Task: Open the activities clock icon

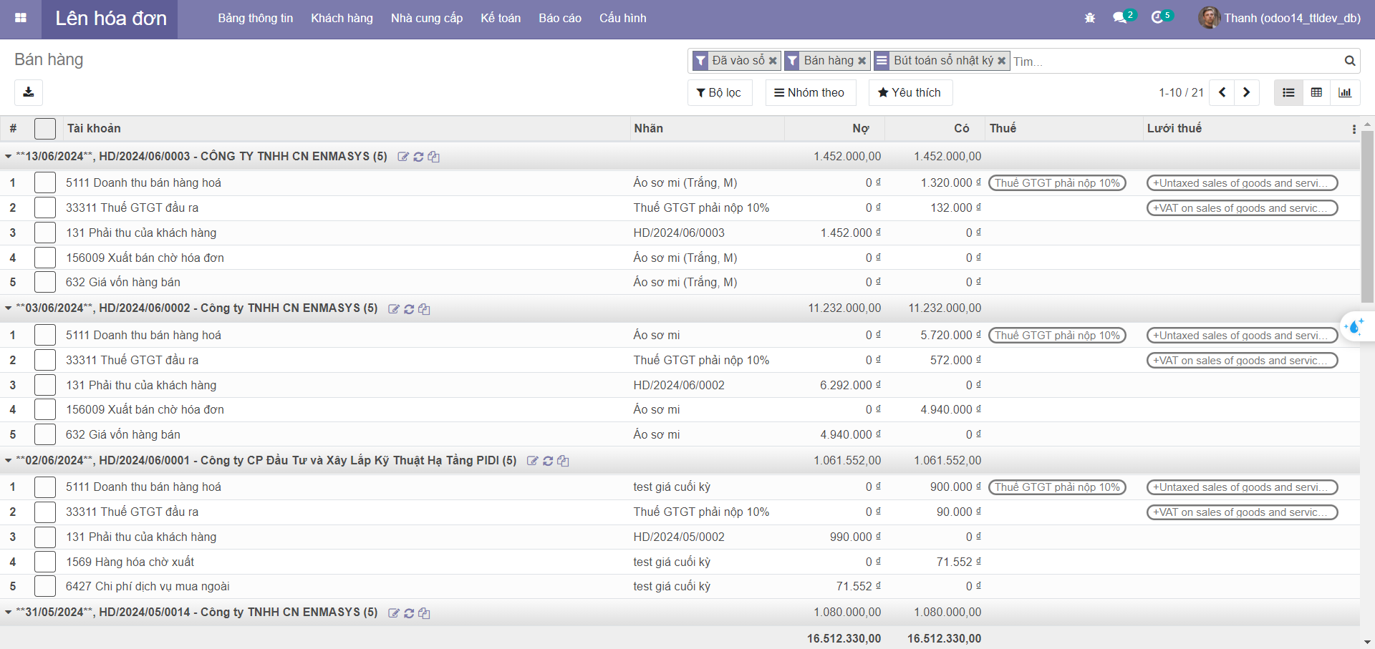Action: point(1157,18)
